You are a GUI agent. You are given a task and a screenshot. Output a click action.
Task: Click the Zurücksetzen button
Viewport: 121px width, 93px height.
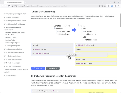(x=53, y=68)
